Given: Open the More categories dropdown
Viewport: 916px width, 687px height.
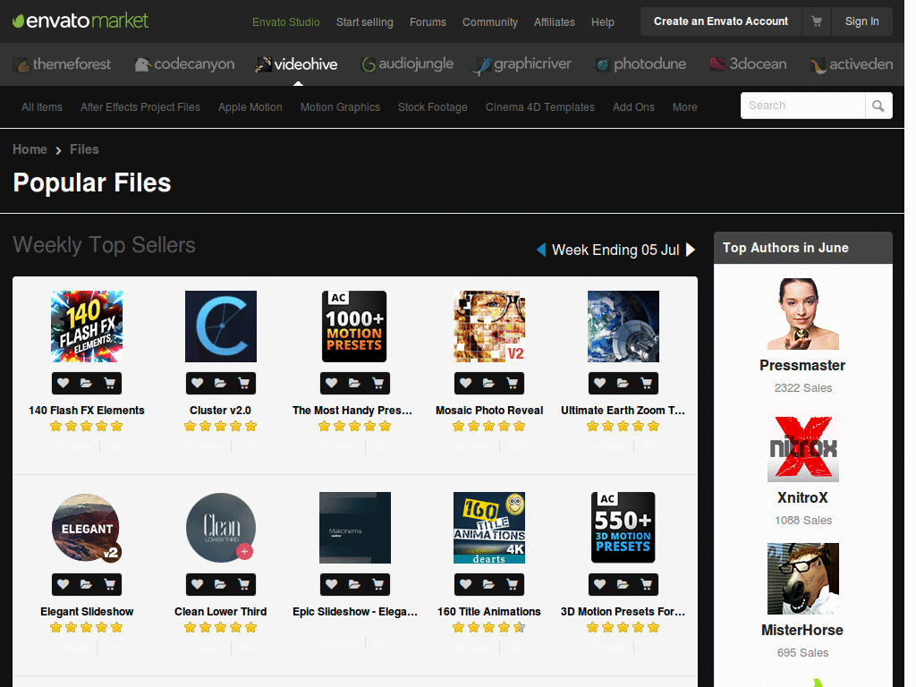Looking at the screenshot, I should click(684, 106).
